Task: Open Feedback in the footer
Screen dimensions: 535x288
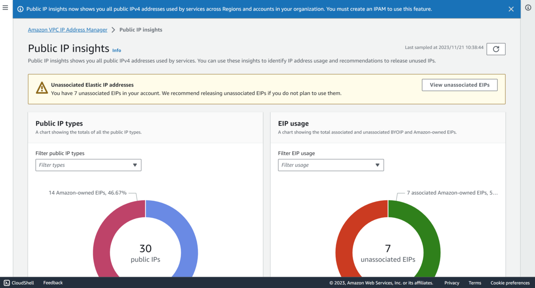Action: 53,283
